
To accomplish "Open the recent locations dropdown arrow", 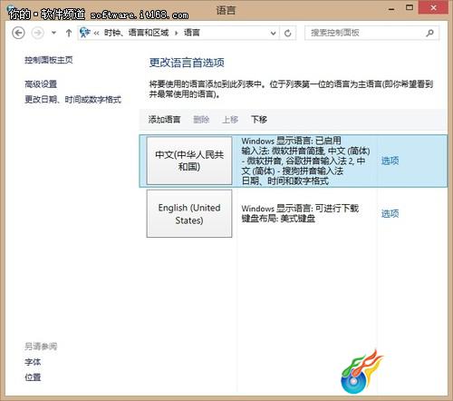I will click(53, 33).
